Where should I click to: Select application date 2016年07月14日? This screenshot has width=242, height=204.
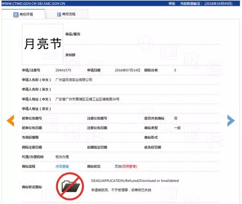127,70
